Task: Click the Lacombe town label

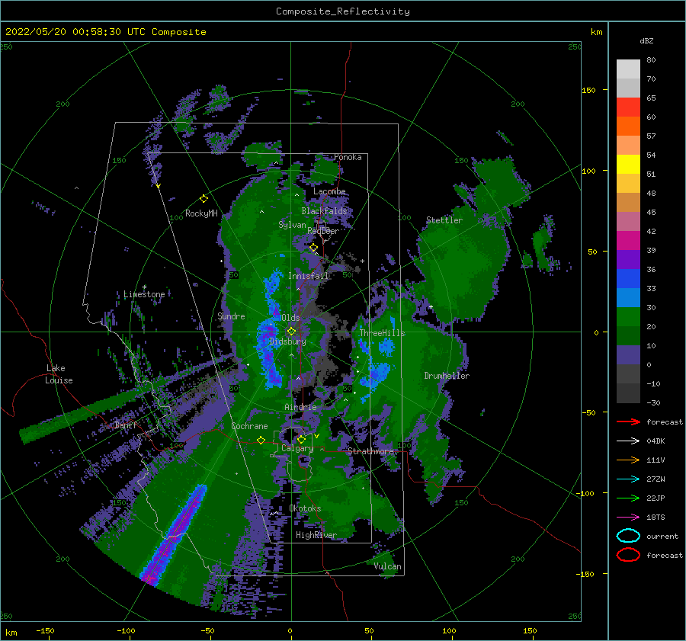Action: tap(329, 191)
